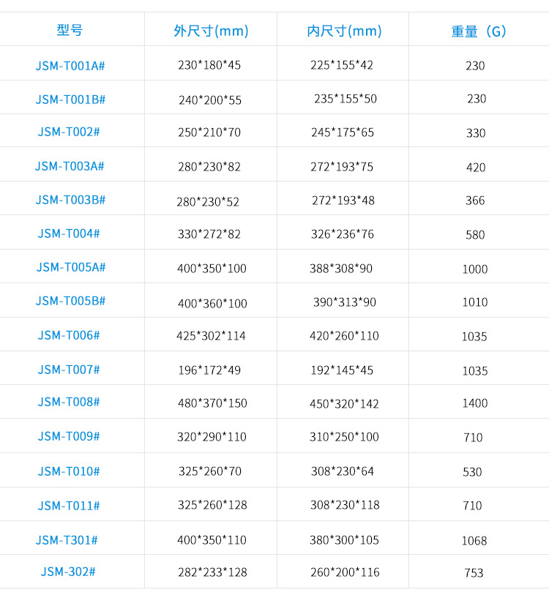Image resolution: width=549 pixels, height=598 pixels.
Task: Click the JSM-T006# model name
Action: [x=69, y=335]
